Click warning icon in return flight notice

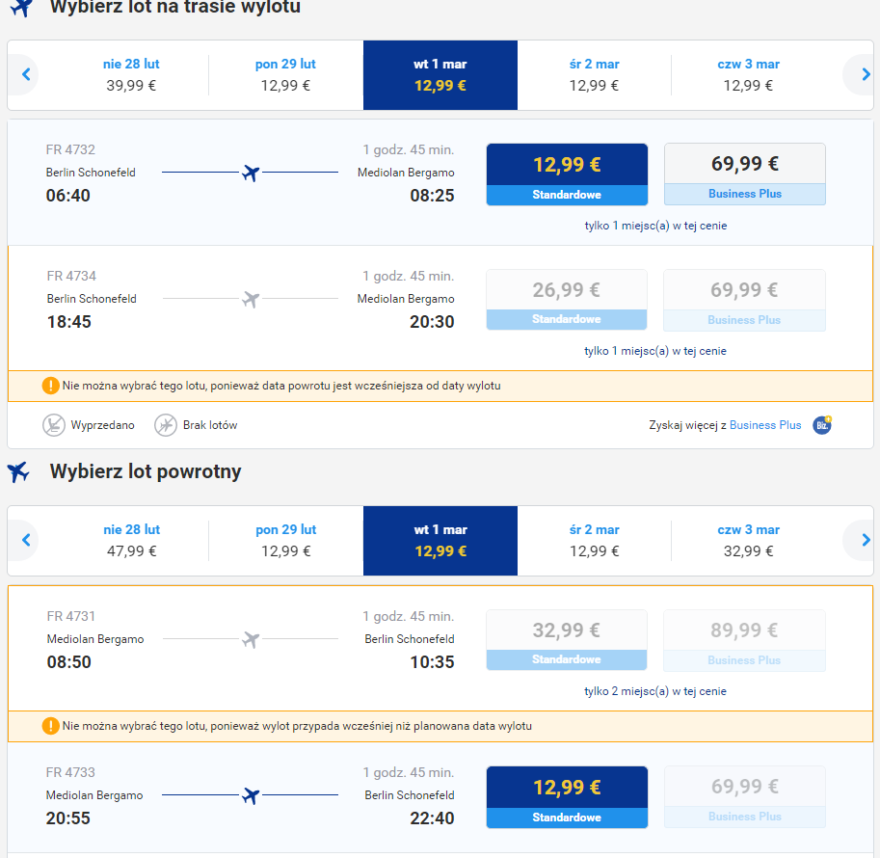tap(50, 726)
